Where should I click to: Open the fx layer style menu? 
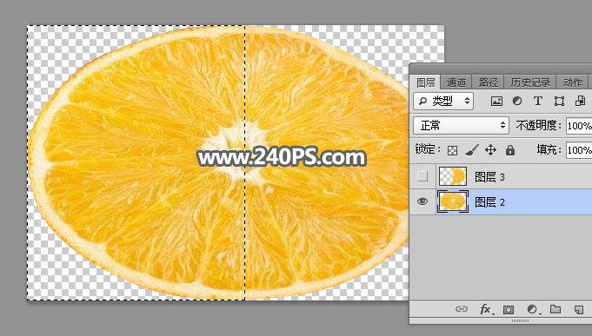tap(486, 310)
